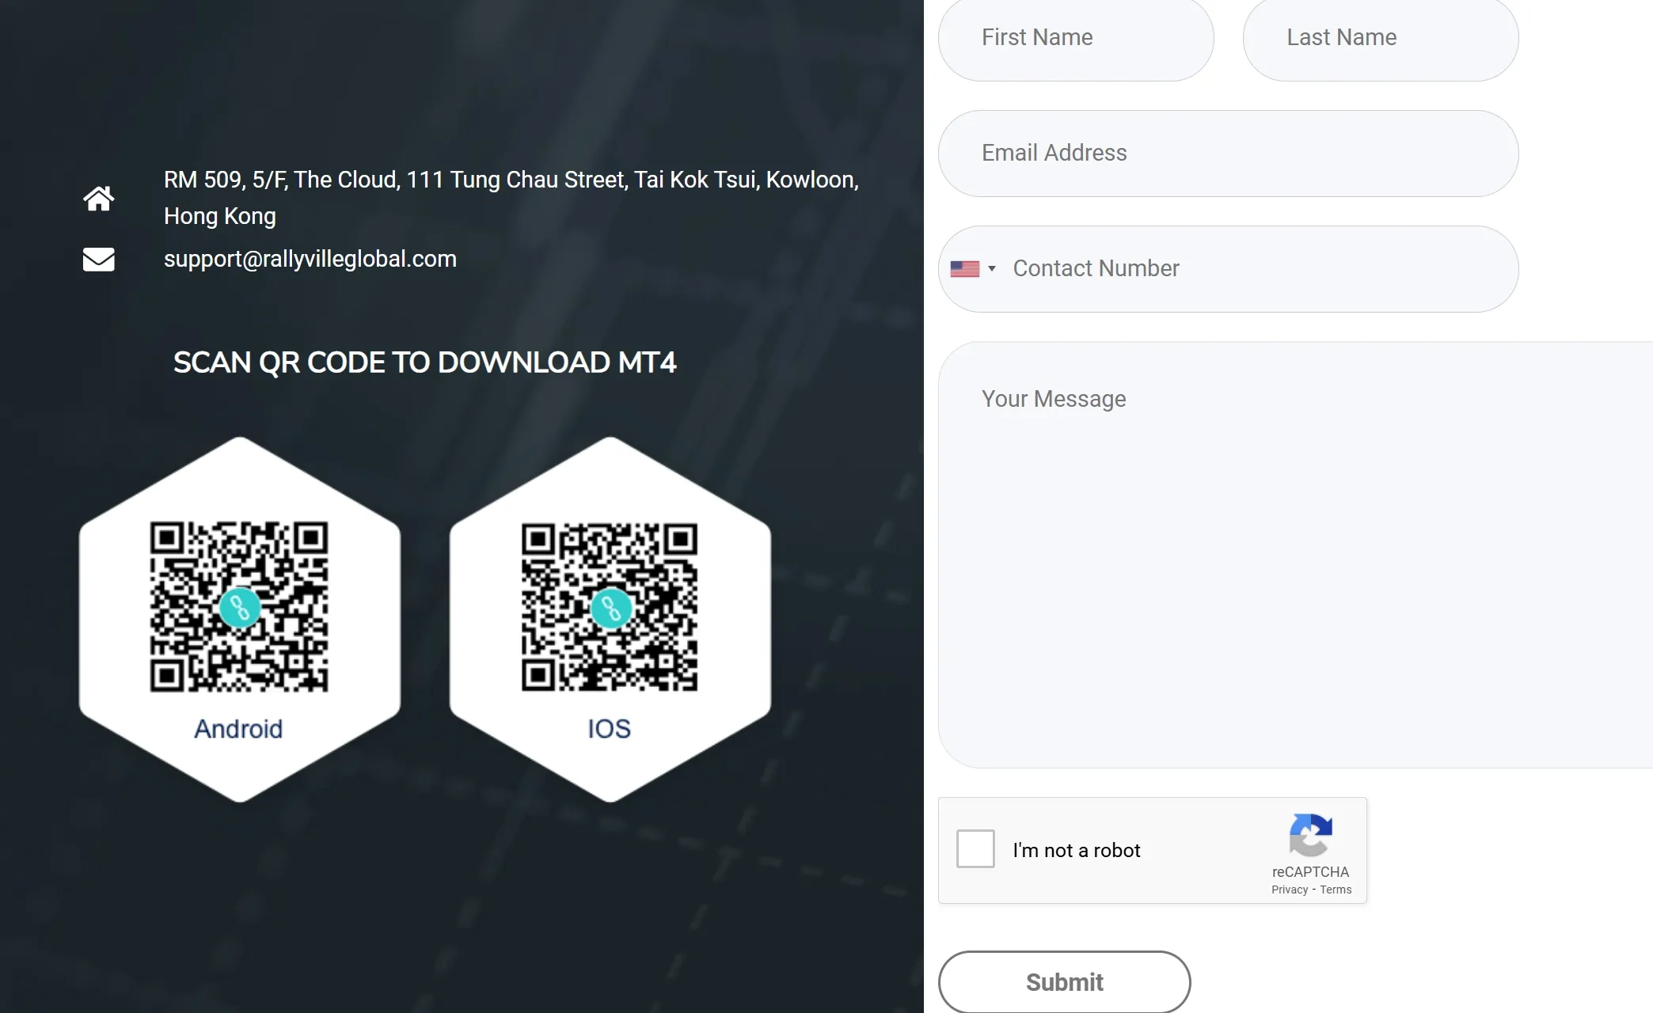Image resolution: width=1653 pixels, height=1013 pixels.
Task: Click the support@rallyvilleglobal.com email address
Action: pos(310,260)
